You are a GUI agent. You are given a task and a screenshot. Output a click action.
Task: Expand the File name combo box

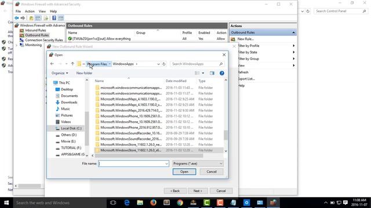(166, 164)
